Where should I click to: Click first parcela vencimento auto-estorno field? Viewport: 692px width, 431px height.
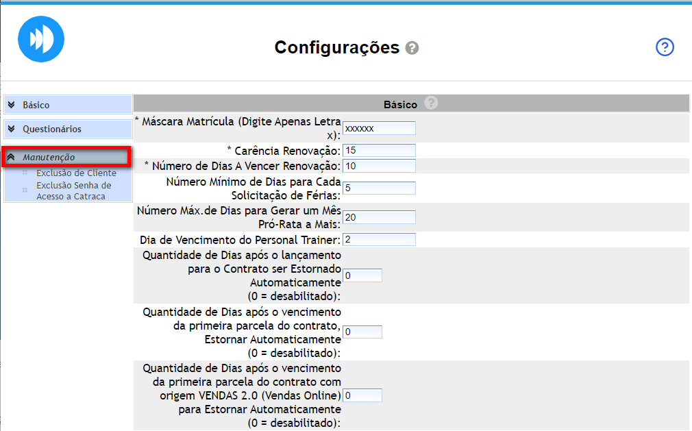point(362,332)
